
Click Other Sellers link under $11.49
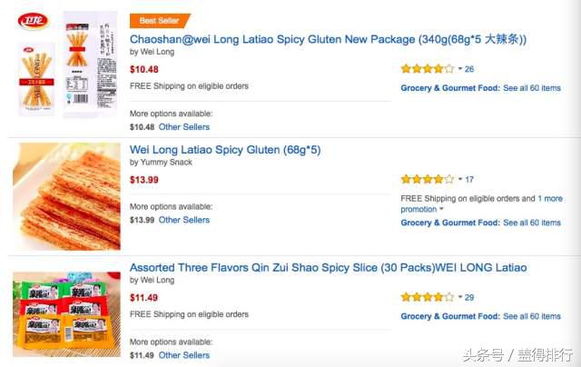click(184, 355)
